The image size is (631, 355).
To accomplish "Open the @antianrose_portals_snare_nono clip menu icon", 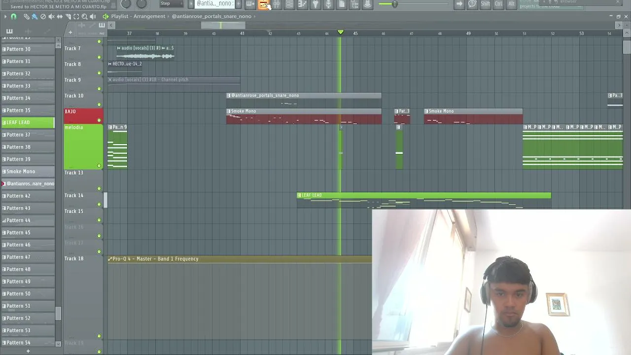I will pyautogui.click(x=229, y=96).
